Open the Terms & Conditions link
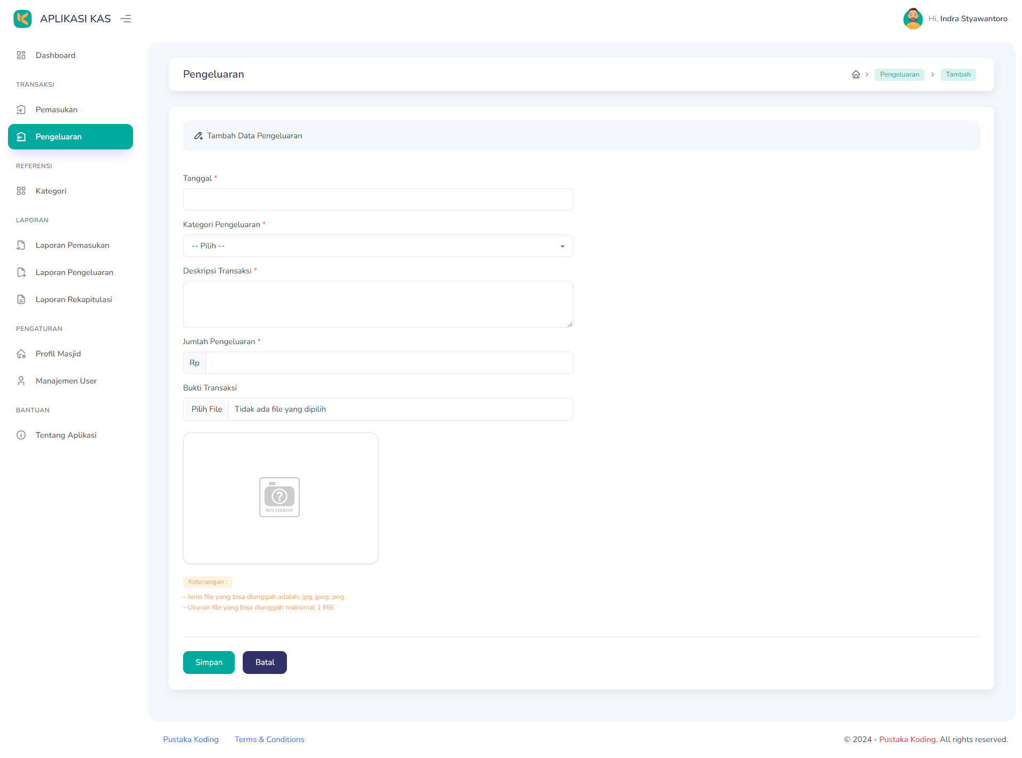Image resolution: width=1022 pixels, height=758 pixels. click(269, 739)
